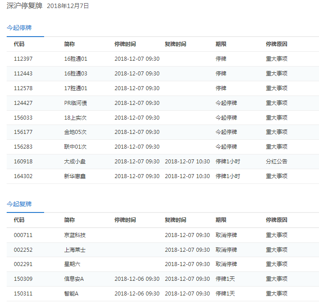Image resolution: width=319 pixels, height=308 pixels.
Task: Click the 新华惠鑫 name
Action: [75, 176]
